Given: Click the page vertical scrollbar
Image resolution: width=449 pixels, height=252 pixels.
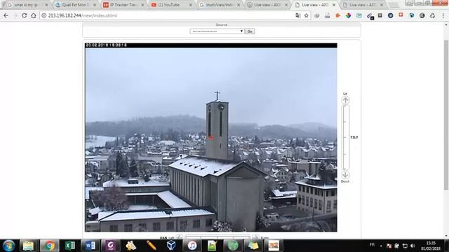Looking at the screenshot, I should pos(446,114).
